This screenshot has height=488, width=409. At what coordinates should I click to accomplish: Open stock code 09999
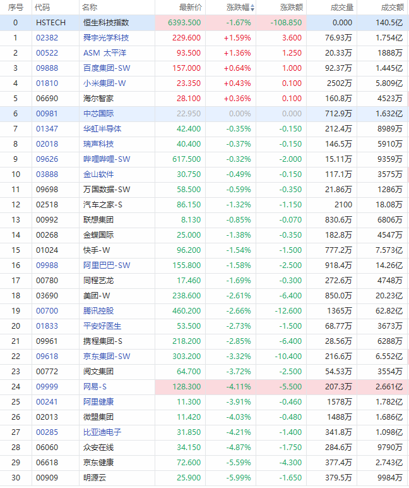click(x=47, y=386)
